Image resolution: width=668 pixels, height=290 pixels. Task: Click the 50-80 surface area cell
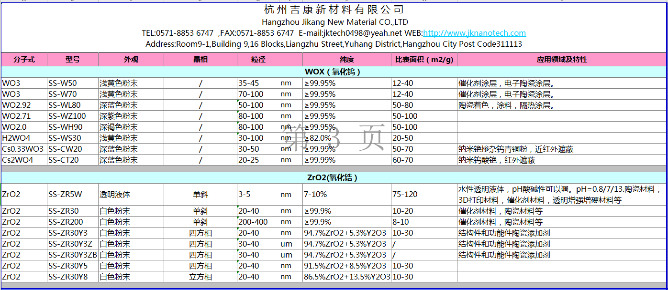[x=424, y=105]
